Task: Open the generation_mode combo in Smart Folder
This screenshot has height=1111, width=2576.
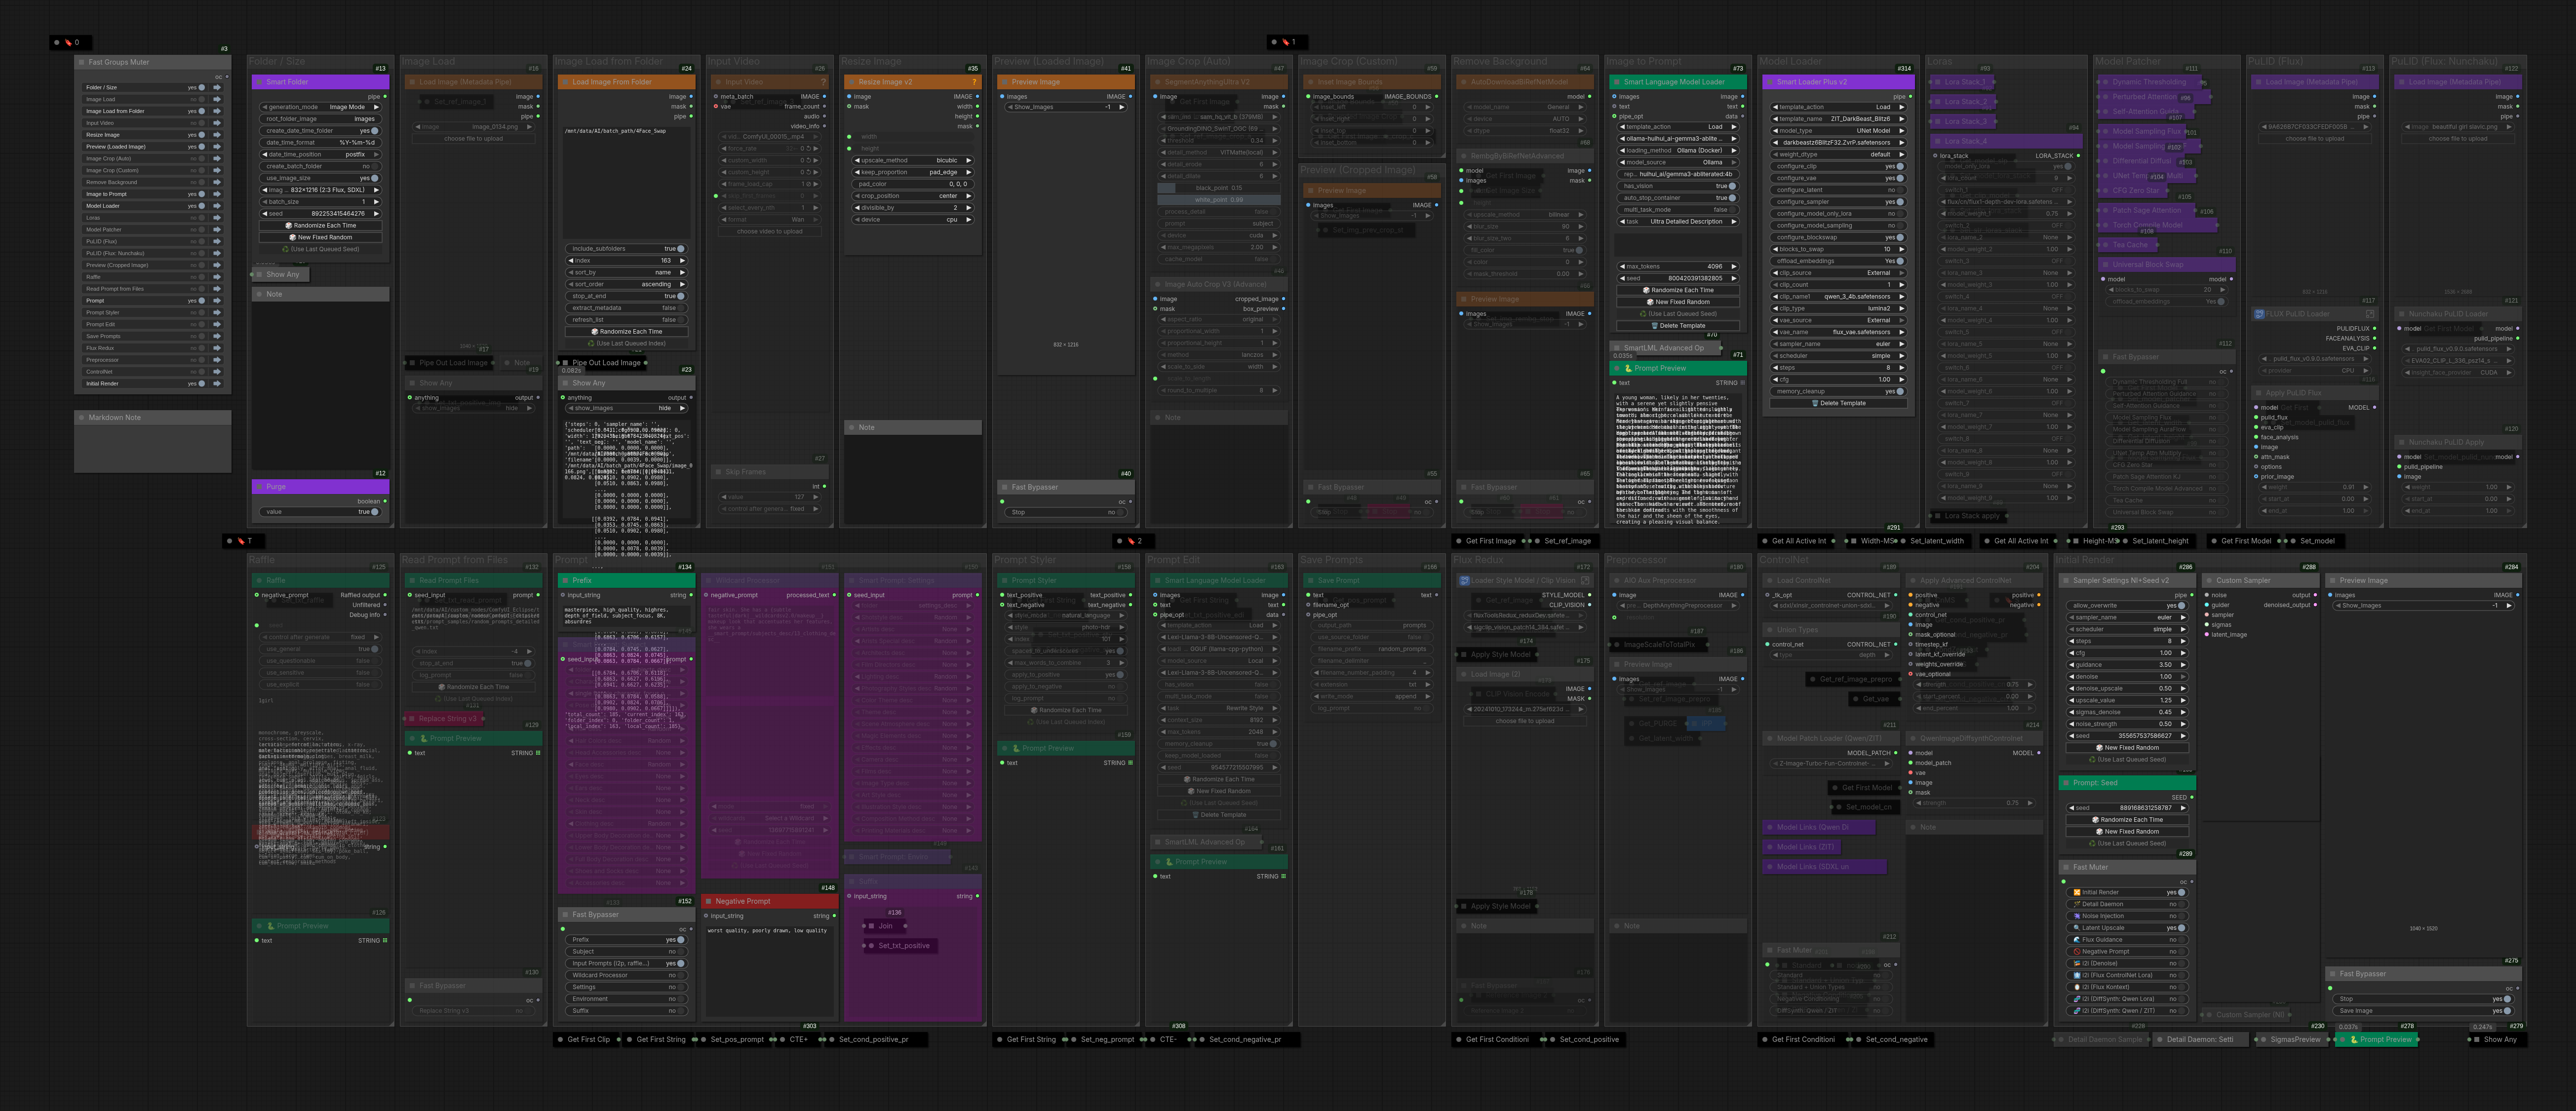Action: click(x=320, y=107)
